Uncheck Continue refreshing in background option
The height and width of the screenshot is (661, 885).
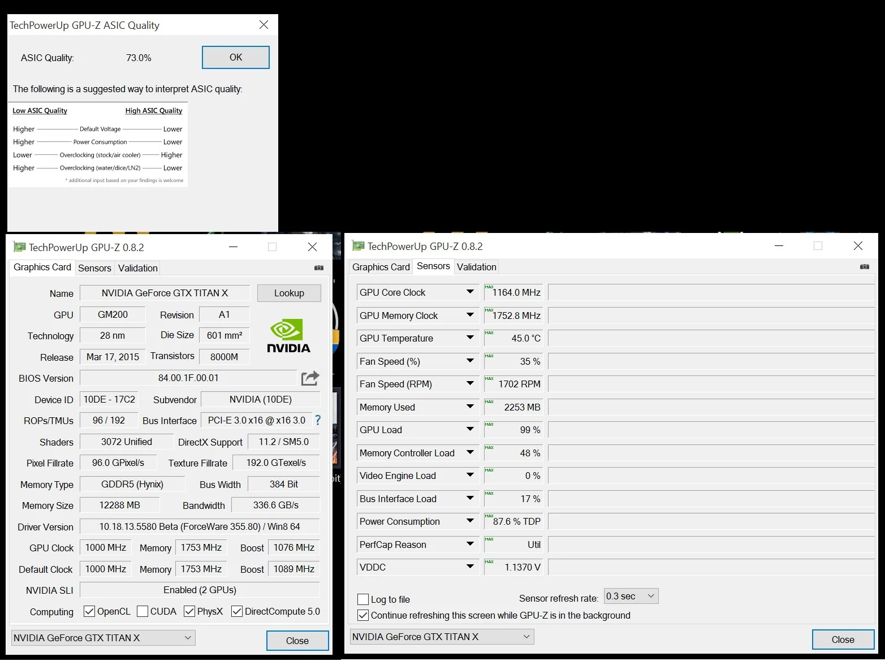(363, 615)
